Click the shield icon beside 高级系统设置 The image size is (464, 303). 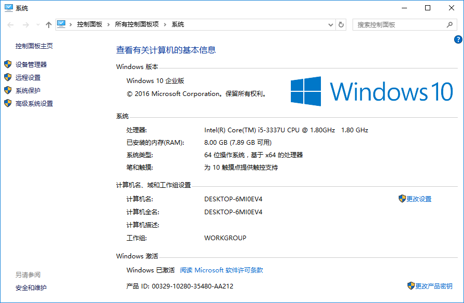(8, 103)
